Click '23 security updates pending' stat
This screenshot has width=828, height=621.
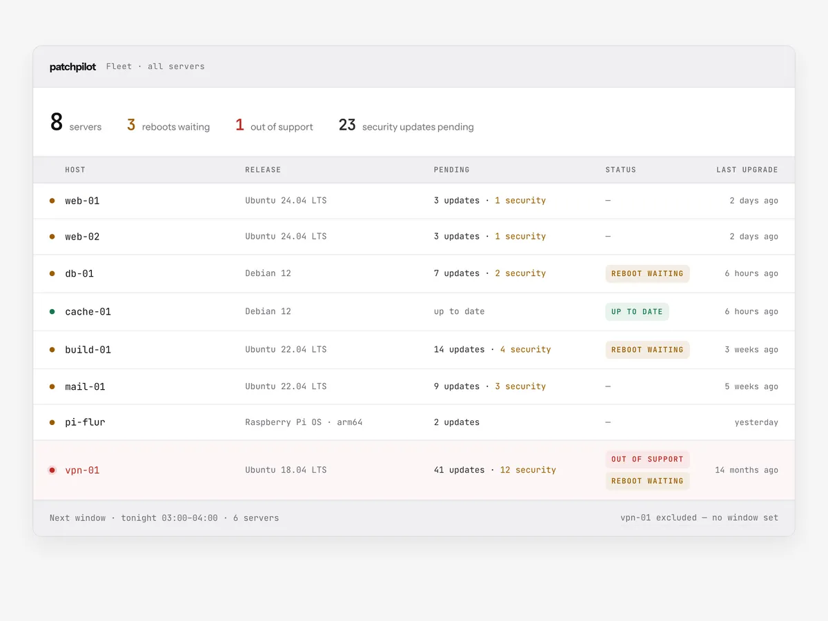pos(406,125)
